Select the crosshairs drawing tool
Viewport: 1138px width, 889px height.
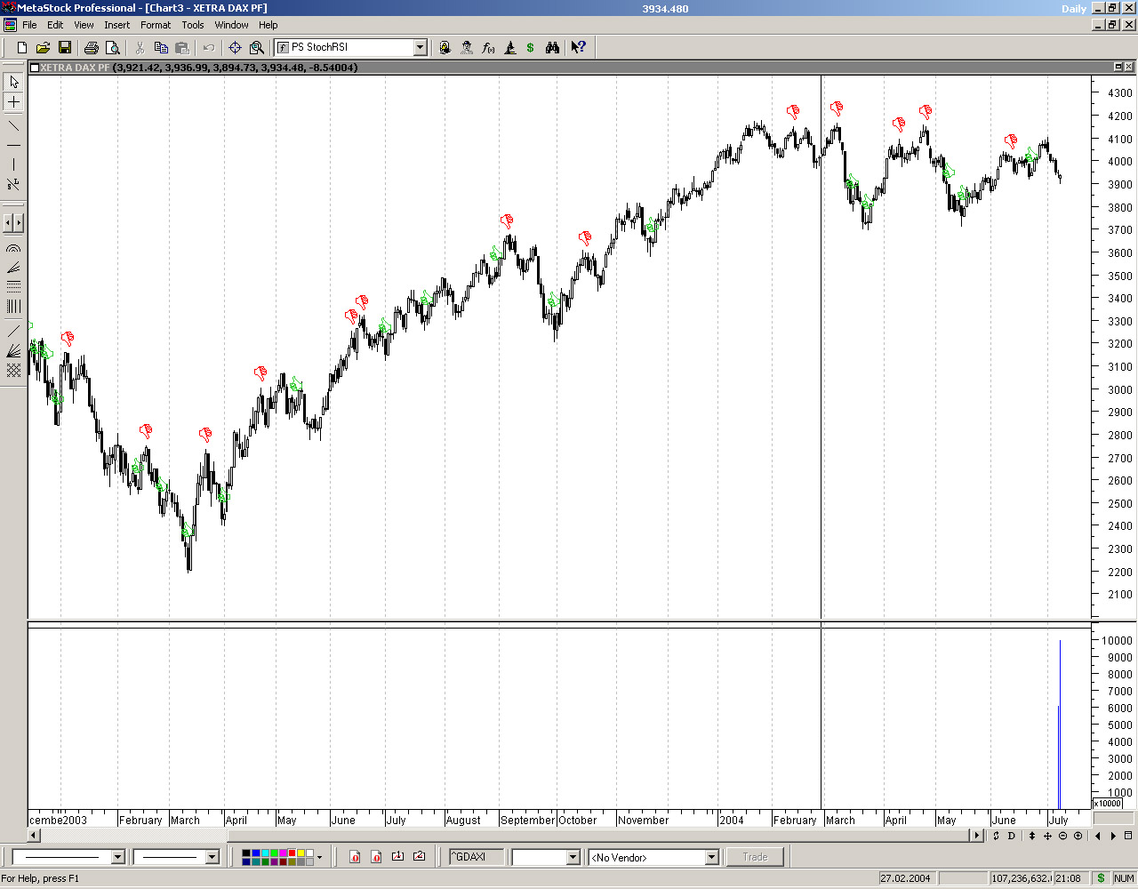tap(13, 102)
